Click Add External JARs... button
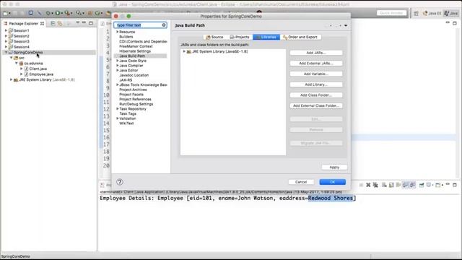Viewport: 462px width, 260px height. (316, 63)
